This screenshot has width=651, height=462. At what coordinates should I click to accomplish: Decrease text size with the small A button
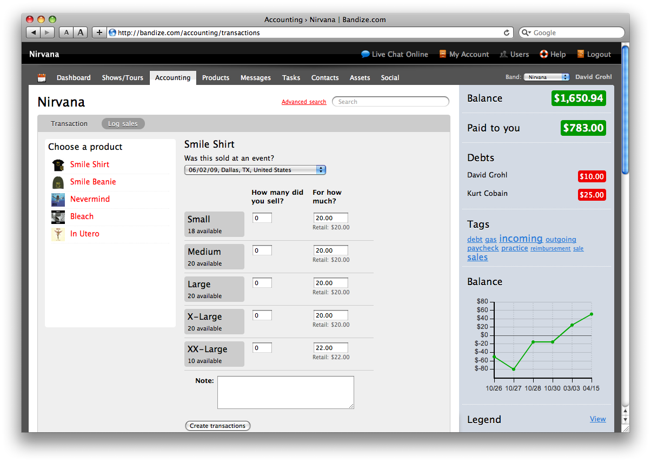click(66, 32)
